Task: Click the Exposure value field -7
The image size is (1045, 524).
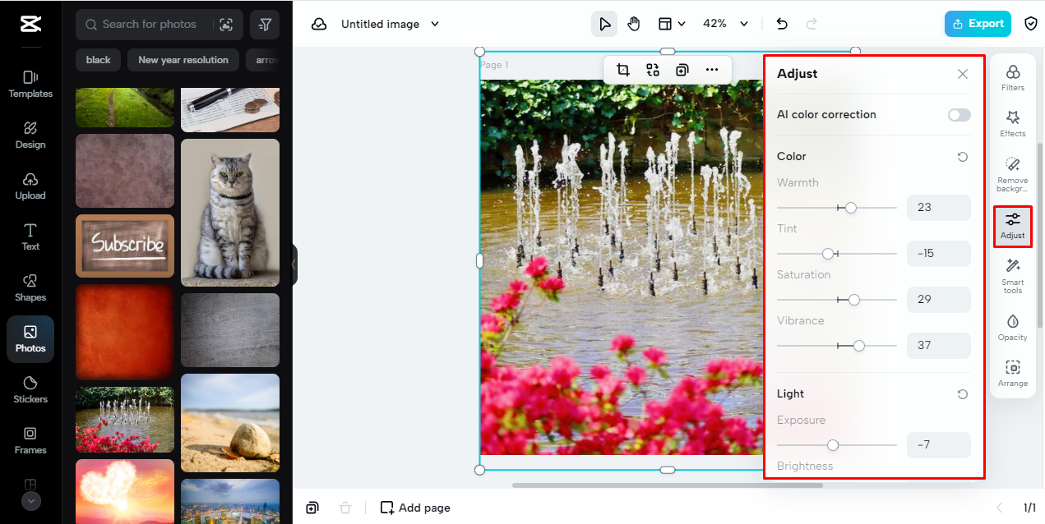Action: [x=939, y=445]
